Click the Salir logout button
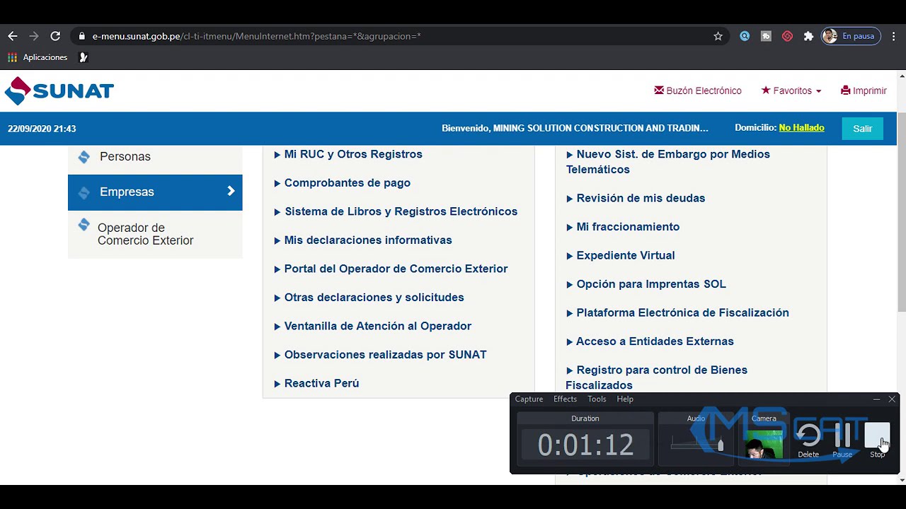 click(x=862, y=129)
